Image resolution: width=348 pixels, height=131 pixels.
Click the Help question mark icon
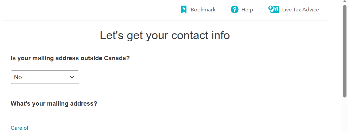(x=235, y=10)
